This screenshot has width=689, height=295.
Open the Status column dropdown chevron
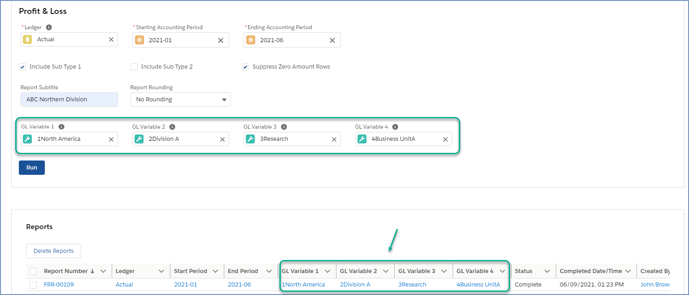click(x=547, y=271)
